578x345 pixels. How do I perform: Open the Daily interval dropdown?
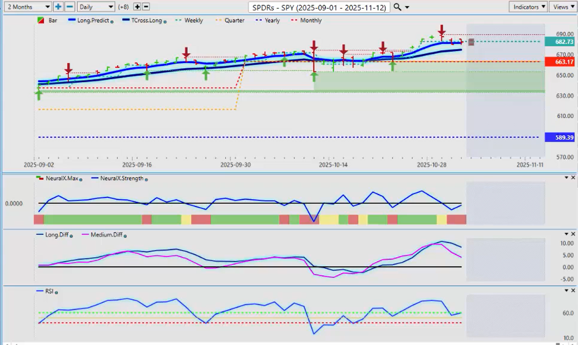click(96, 7)
